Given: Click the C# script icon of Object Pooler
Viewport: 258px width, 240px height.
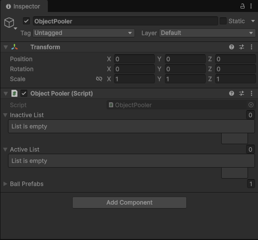Looking at the screenshot, I should tap(14, 93).
